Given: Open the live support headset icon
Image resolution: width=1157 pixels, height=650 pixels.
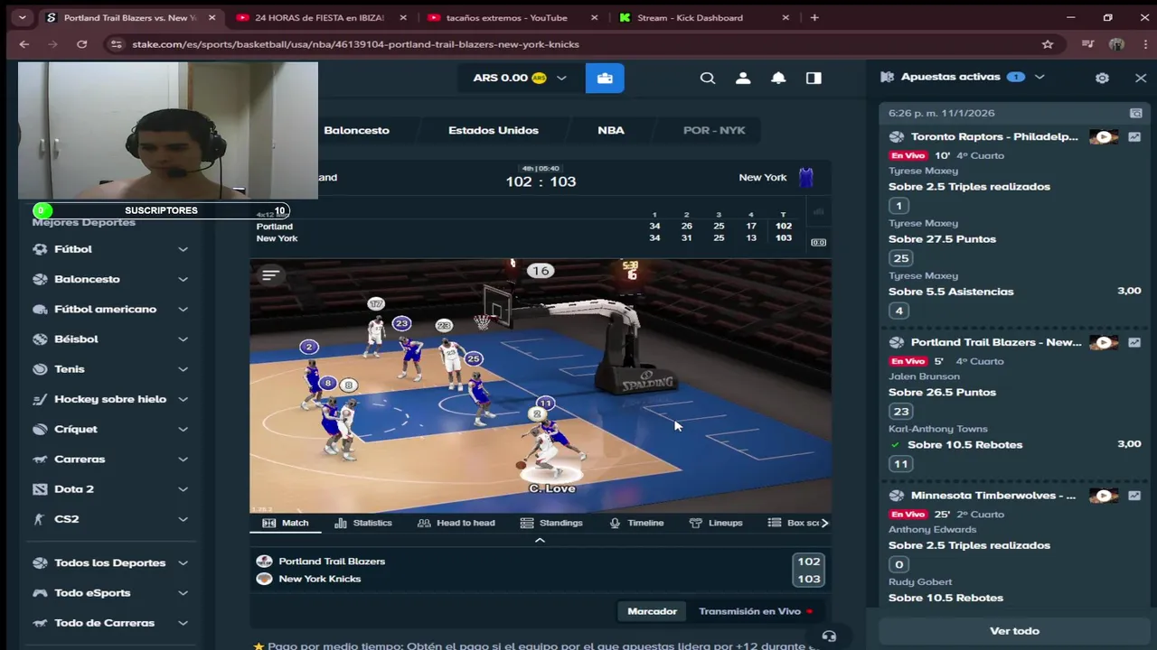Looking at the screenshot, I should 829,636.
